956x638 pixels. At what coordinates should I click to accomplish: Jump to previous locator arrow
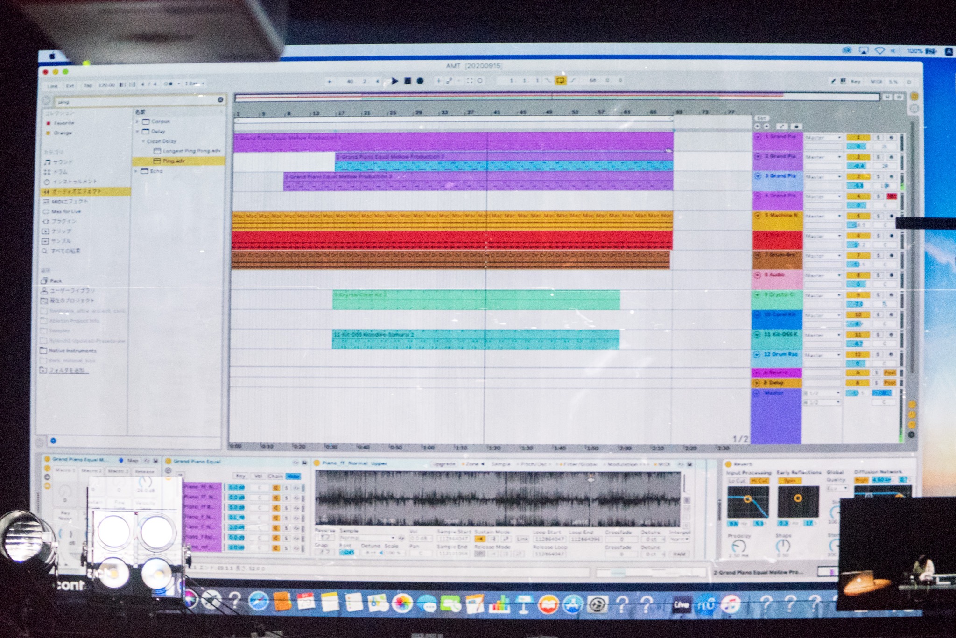757,126
